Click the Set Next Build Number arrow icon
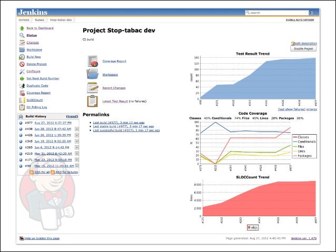This screenshot has width=336, height=252. (22, 78)
